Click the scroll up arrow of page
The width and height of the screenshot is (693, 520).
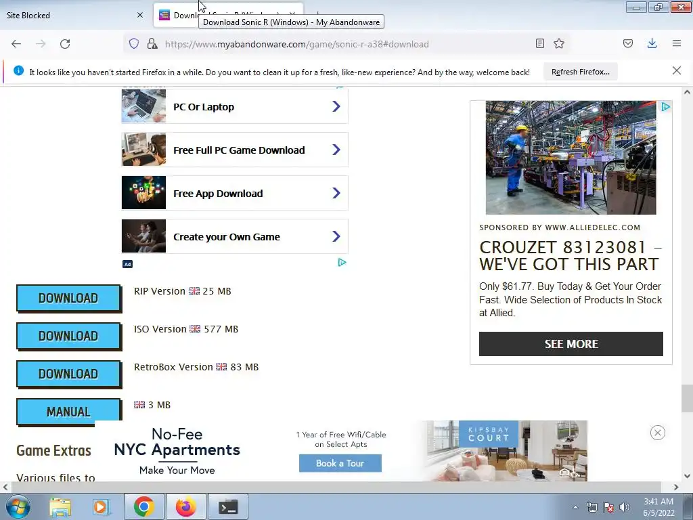687,92
